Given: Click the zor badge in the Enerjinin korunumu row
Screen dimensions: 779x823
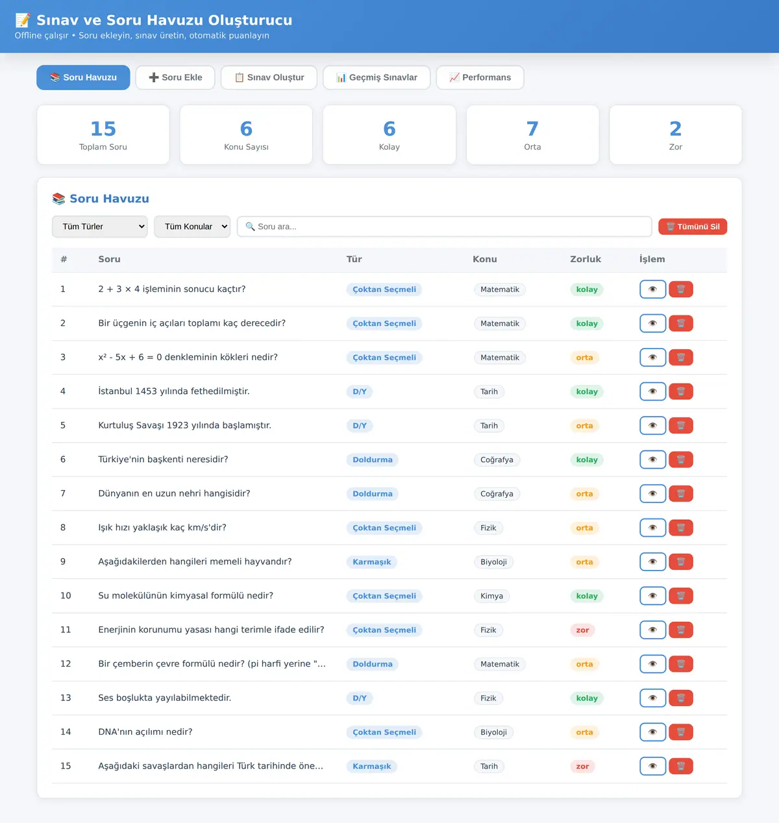Looking at the screenshot, I should (583, 630).
